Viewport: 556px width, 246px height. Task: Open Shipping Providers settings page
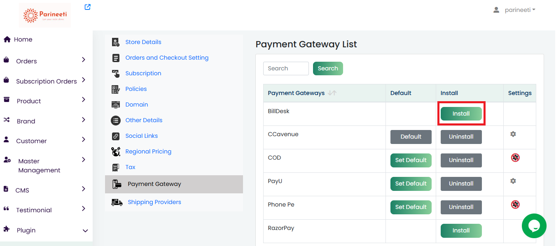154,202
